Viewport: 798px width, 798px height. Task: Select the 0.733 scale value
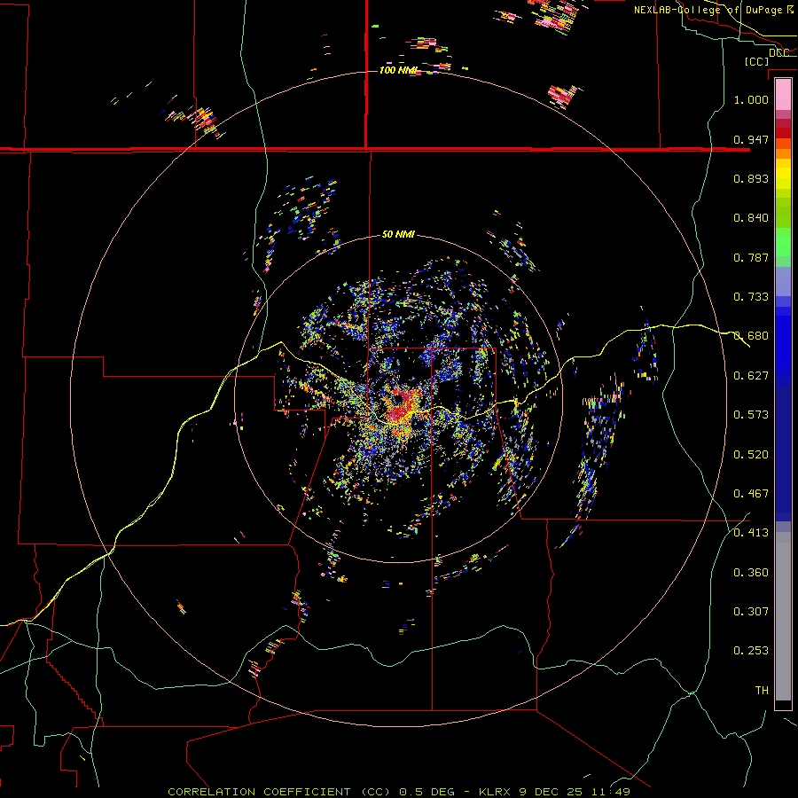[x=751, y=297]
